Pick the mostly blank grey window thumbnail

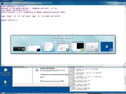(x=92, y=47)
